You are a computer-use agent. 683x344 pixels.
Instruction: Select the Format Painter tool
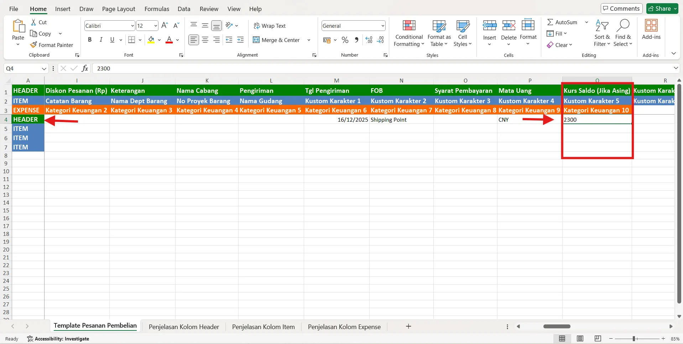coord(52,45)
